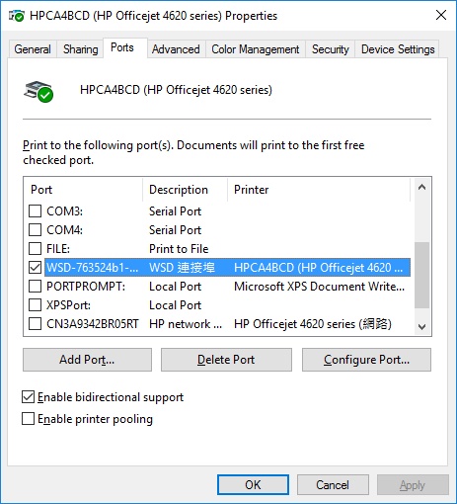Open Configure Port... settings

coord(366,360)
